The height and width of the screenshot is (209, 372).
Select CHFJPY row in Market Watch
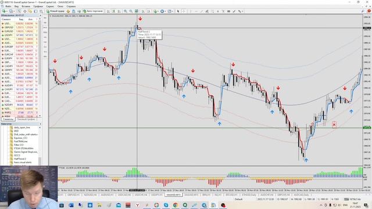tap(19, 89)
